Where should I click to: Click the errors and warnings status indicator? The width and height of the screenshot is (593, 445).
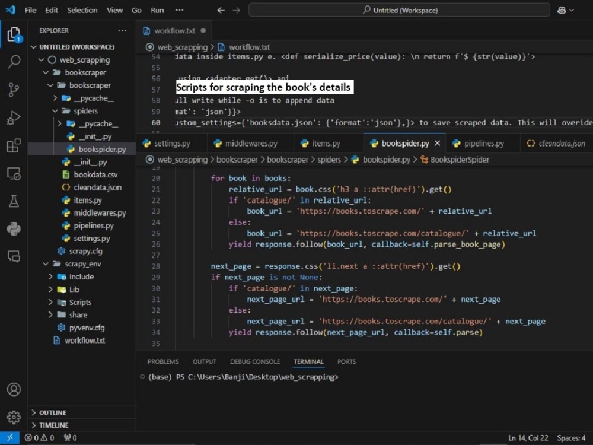[x=39, y=438]
